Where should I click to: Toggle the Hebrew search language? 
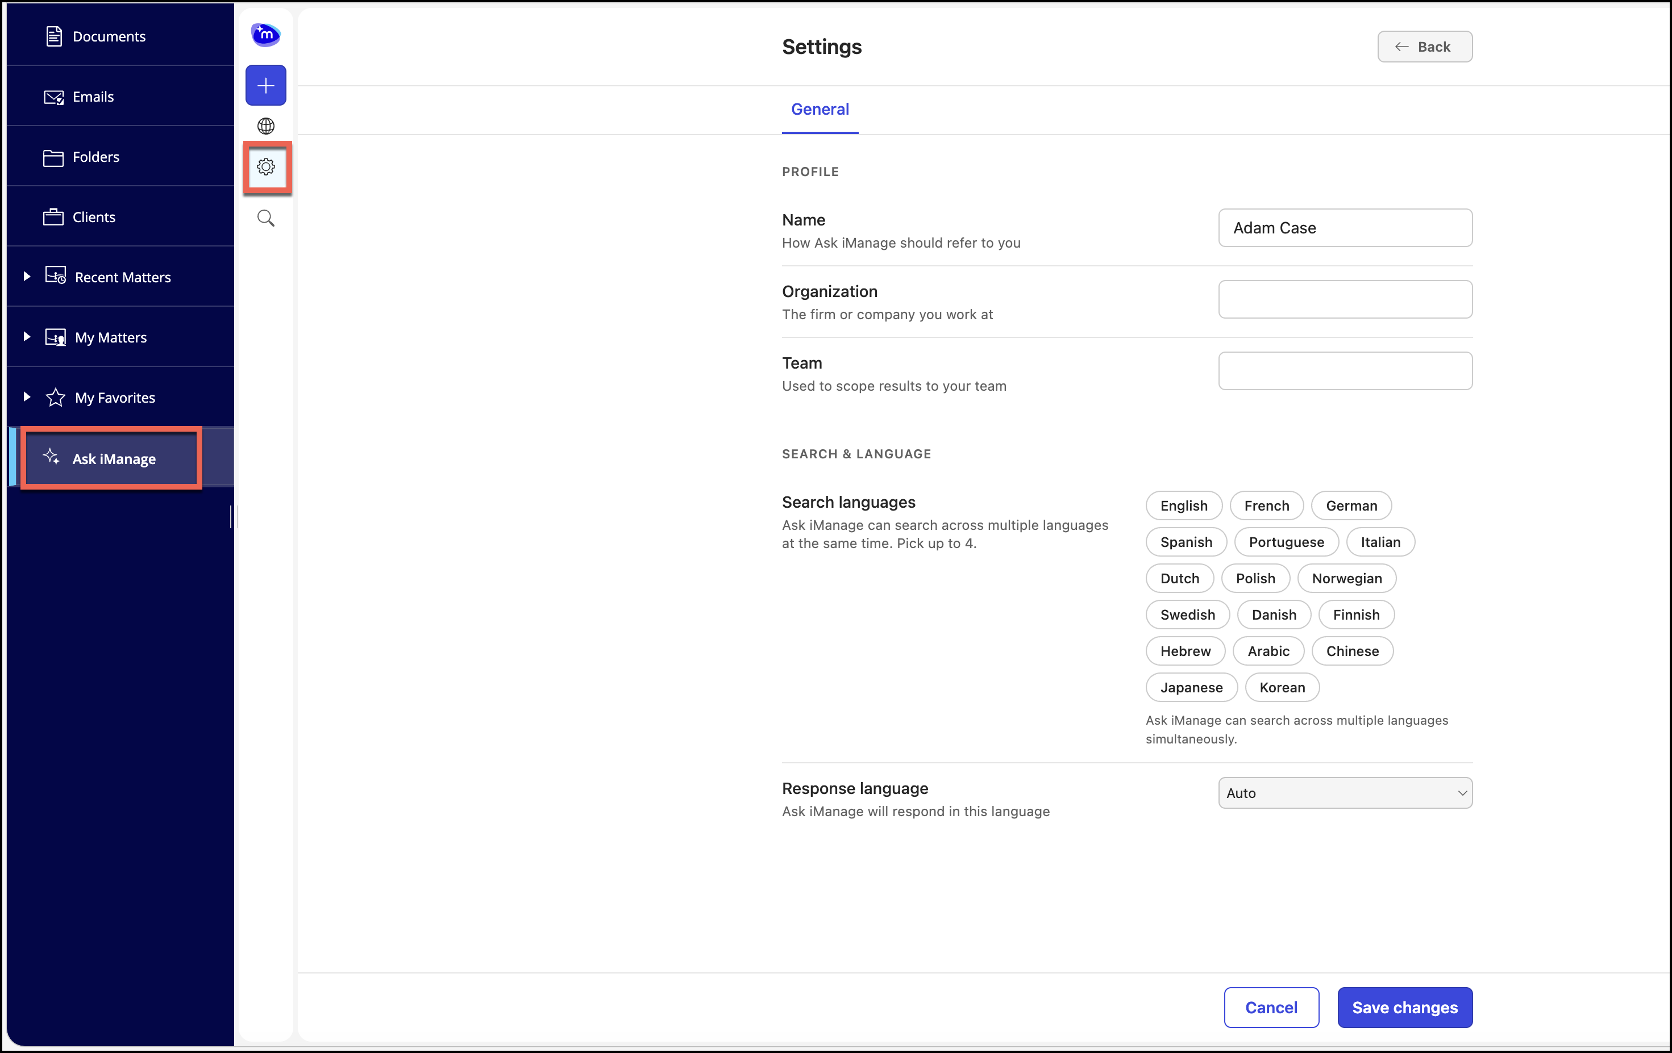1186,651
